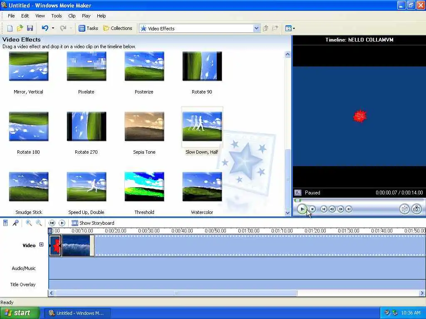Click the timeline horizontal scrollbar thumb
The image size is (426, 319).
click(x=176, y=293)
